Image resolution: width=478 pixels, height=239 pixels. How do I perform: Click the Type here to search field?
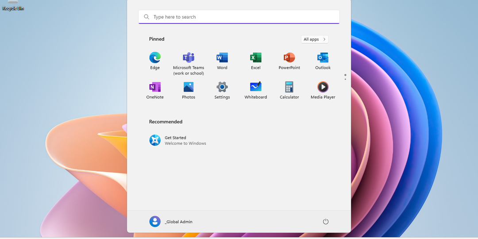pyautogui.click(x=239, y=17)
